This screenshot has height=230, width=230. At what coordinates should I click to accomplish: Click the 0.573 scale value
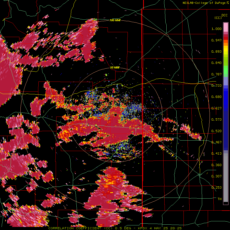point(216,120)
